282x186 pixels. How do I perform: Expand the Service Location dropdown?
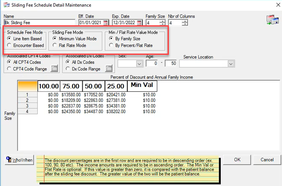click(x=231, y=64)
